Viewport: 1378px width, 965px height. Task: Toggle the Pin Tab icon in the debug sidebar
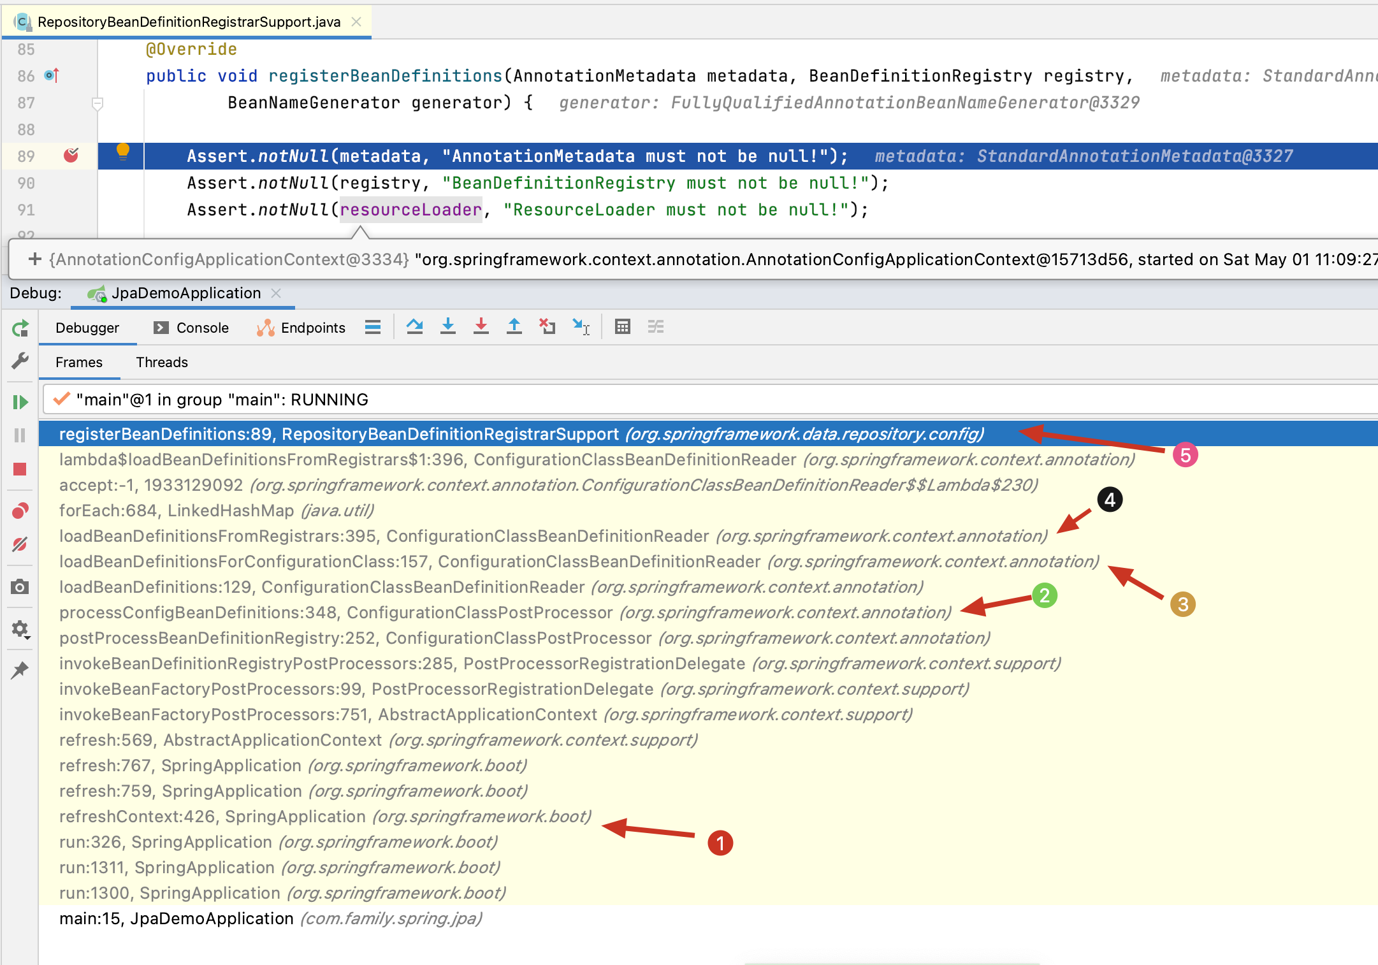pos(20,671)
